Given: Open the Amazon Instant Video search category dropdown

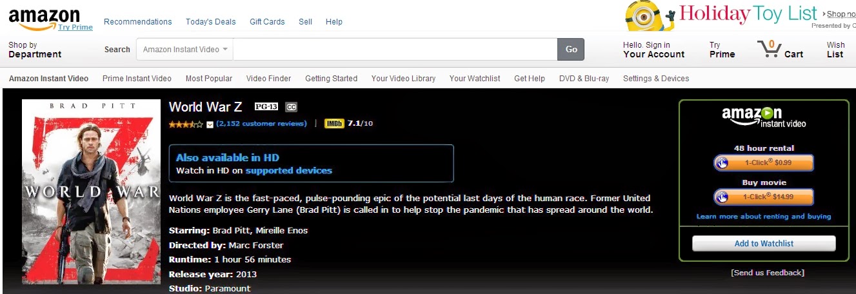Looking at the screenshot, I should pos(185,50).
